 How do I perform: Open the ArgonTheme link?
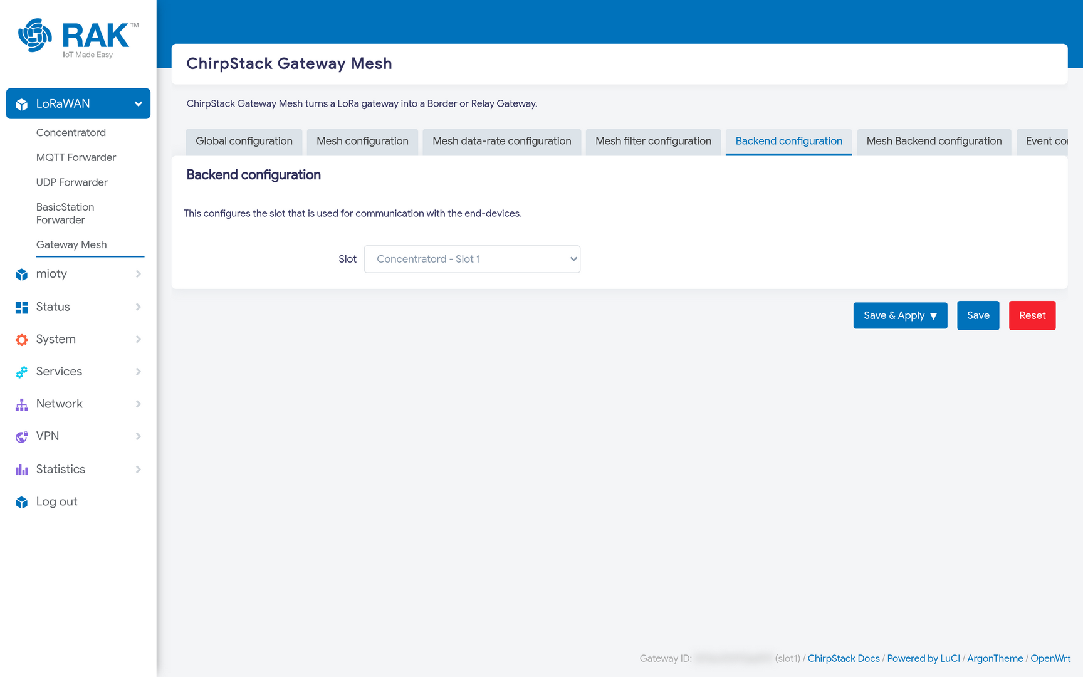point(995,658)
